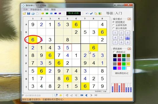
Task: Open the 文件 menu
Action: tap(25, 10)
